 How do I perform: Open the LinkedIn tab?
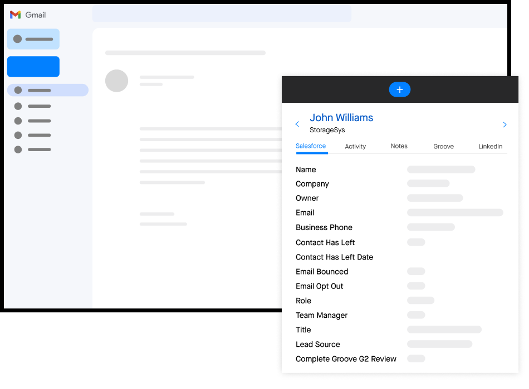point(490,146)
